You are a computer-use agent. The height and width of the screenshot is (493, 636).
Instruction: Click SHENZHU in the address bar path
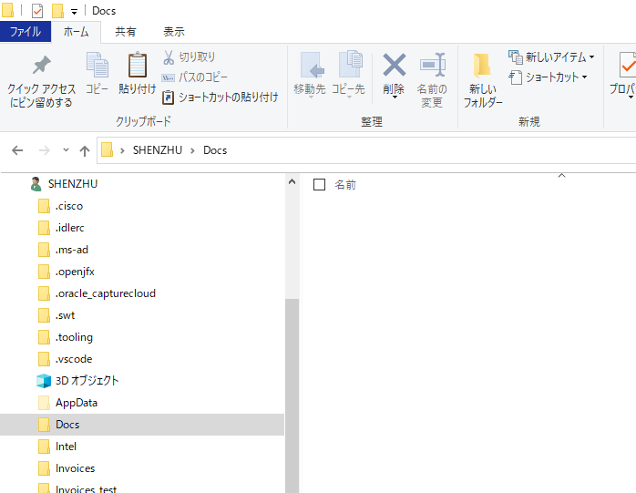[158, 150]
